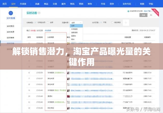This screenshot has width=163, height=113.
Task: Click the 直通车 source in row 10
Action: [50, 96]
